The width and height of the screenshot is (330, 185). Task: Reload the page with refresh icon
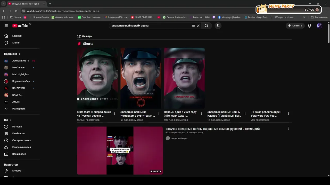click(16, 11)
